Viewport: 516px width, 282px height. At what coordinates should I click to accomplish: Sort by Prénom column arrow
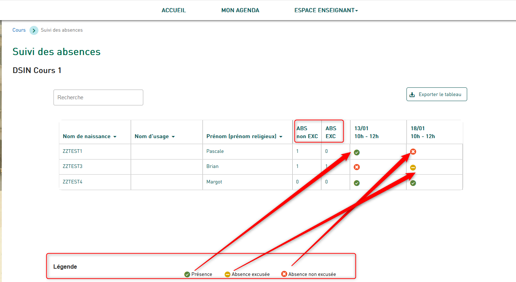281,137
